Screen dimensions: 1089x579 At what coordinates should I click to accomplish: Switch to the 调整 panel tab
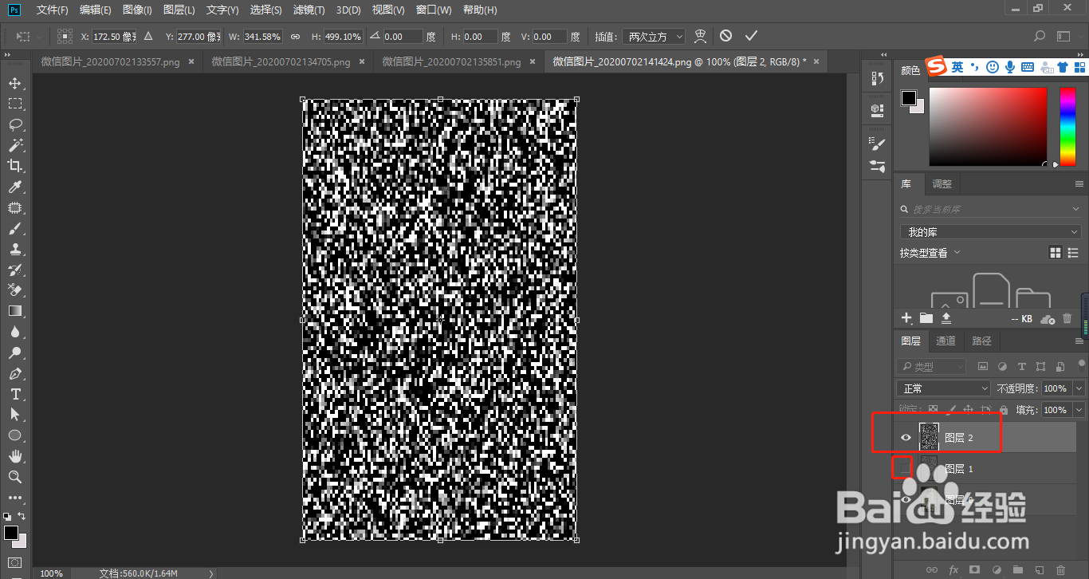click(942, 184)
